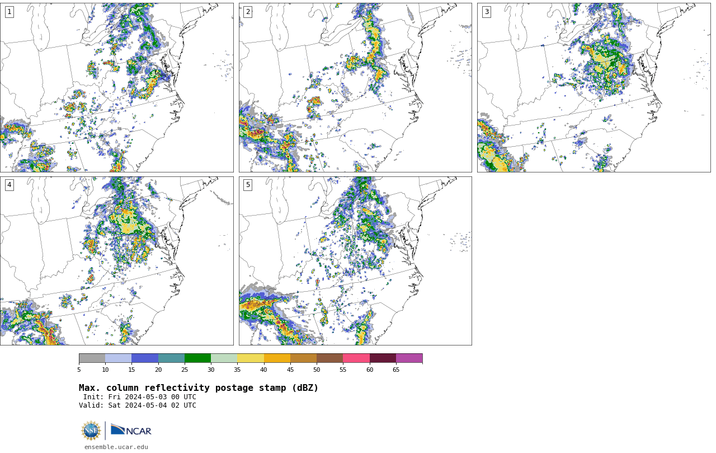
Task: Click the tan 45-50 dBZ swatch
Action: 303,358
